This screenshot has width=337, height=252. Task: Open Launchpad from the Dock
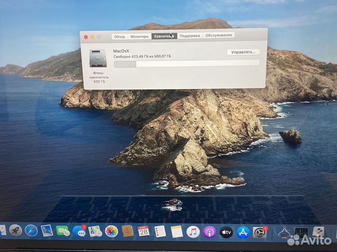pos(15,231)
